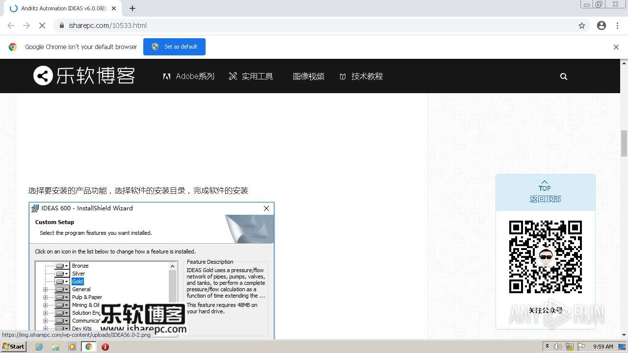
Task: Click the 返回顶部 TOP button
Action: [x=545, y=192]
